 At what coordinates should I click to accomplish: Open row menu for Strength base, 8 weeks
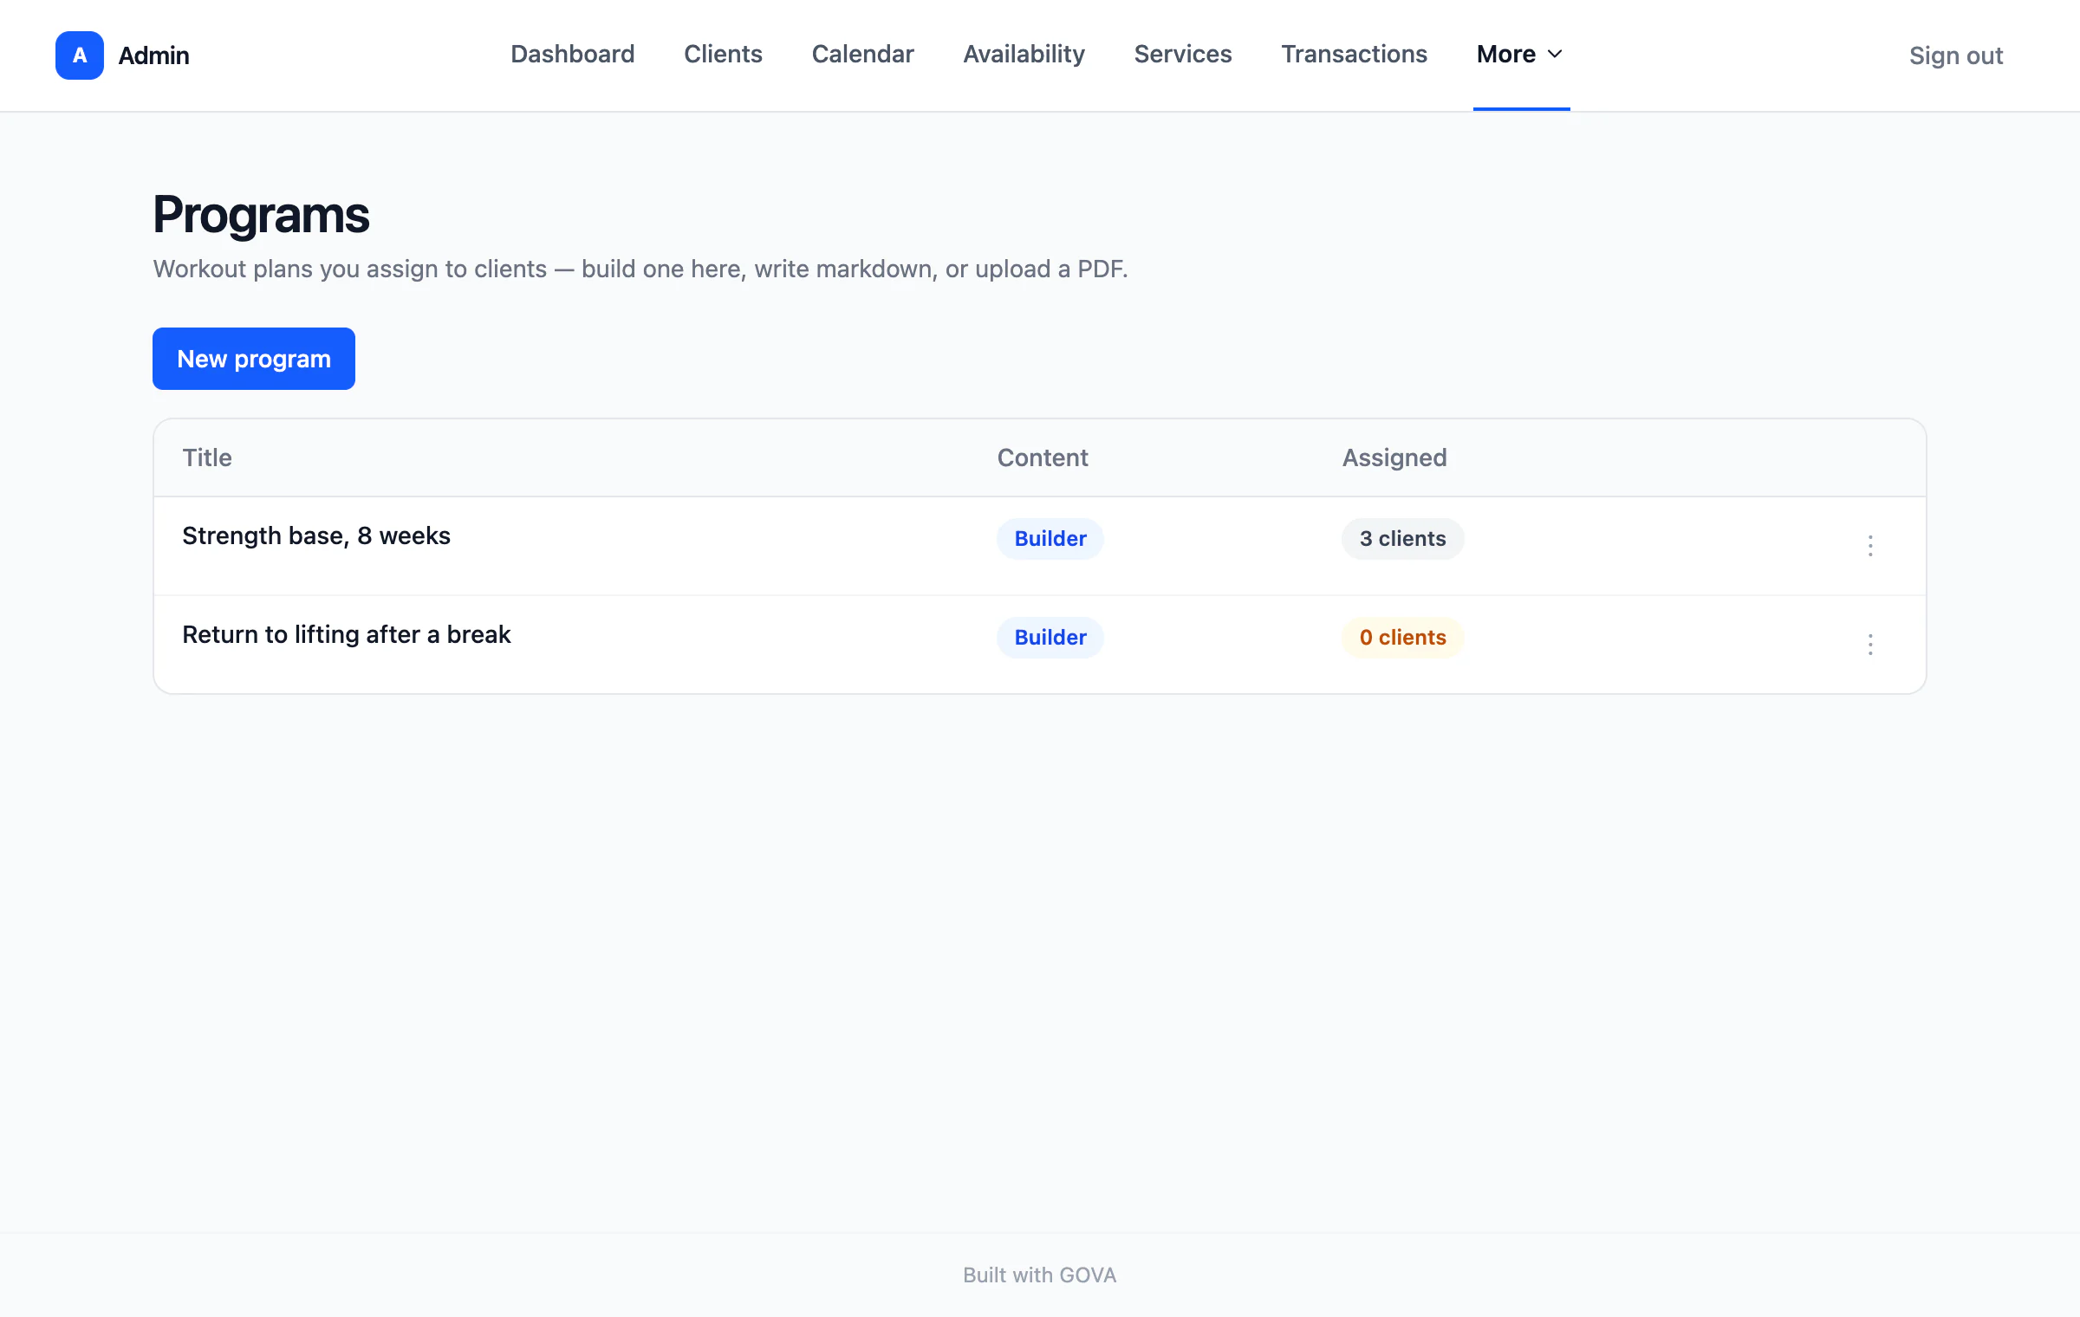click(1870, 546)
